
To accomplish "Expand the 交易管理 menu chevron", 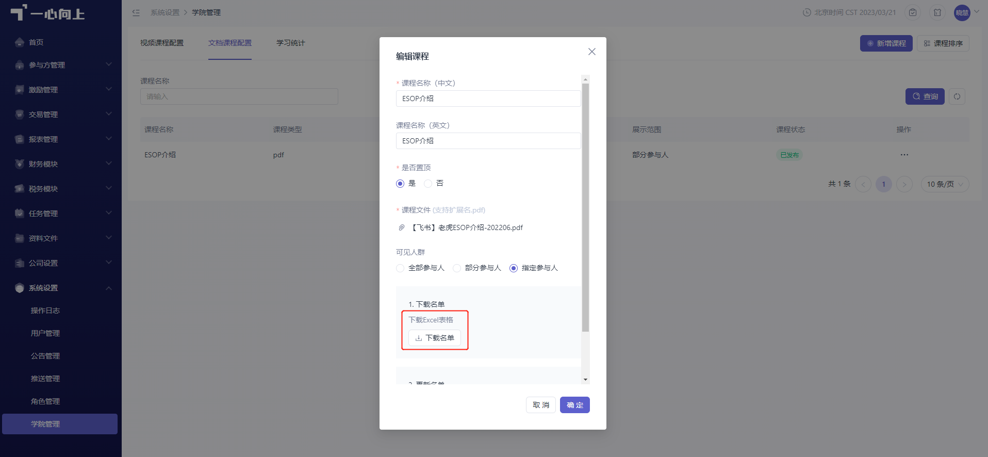I will (x=109, y=114).
